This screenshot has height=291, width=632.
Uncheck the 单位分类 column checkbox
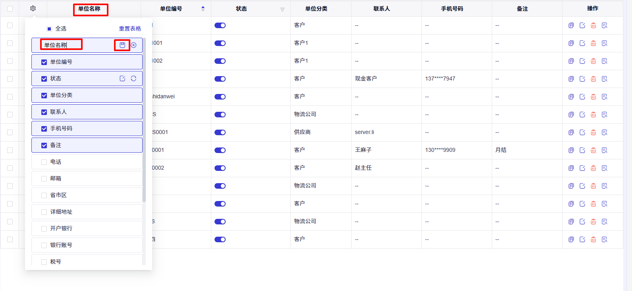coord(44,95)
